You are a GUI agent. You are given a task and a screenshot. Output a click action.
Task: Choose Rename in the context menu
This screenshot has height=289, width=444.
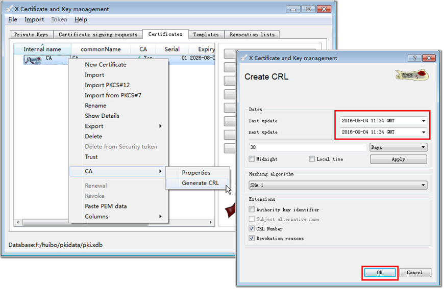click(x=118, y=106)
